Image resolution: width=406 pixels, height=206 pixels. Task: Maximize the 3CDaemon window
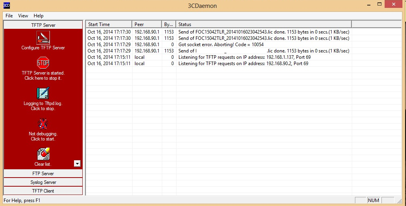point(379,4)
